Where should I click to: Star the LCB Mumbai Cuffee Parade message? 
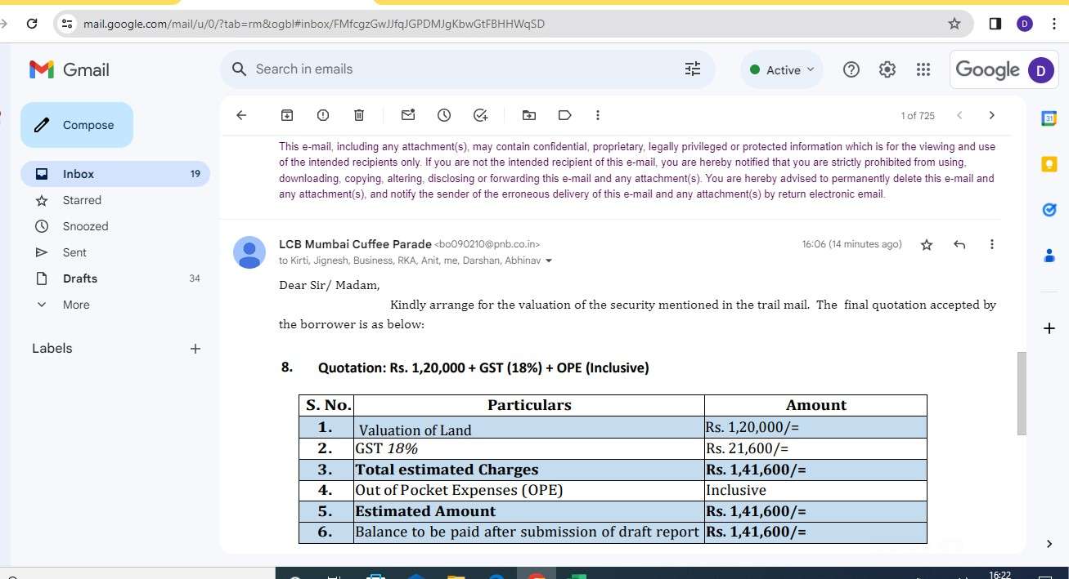tap(927, 244)
